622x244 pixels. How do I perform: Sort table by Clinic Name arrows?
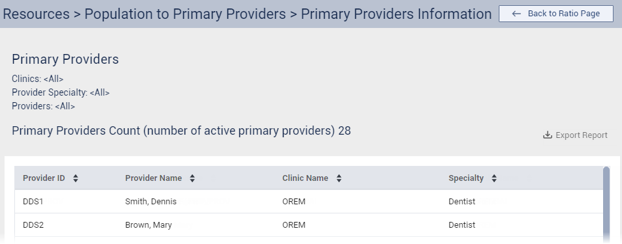pyautogui.click(x=339, y=178)
